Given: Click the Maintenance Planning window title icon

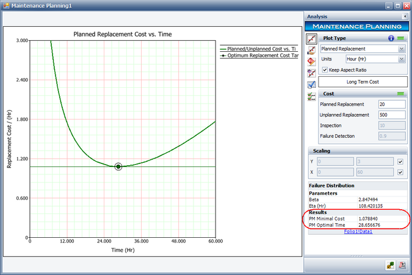Looking at the screenshot, I should pyautogui.click(x=5, y=5).
